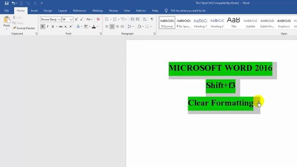Screen dimensions: 297x167
Task: Align text right
Action: click(117, 26)
